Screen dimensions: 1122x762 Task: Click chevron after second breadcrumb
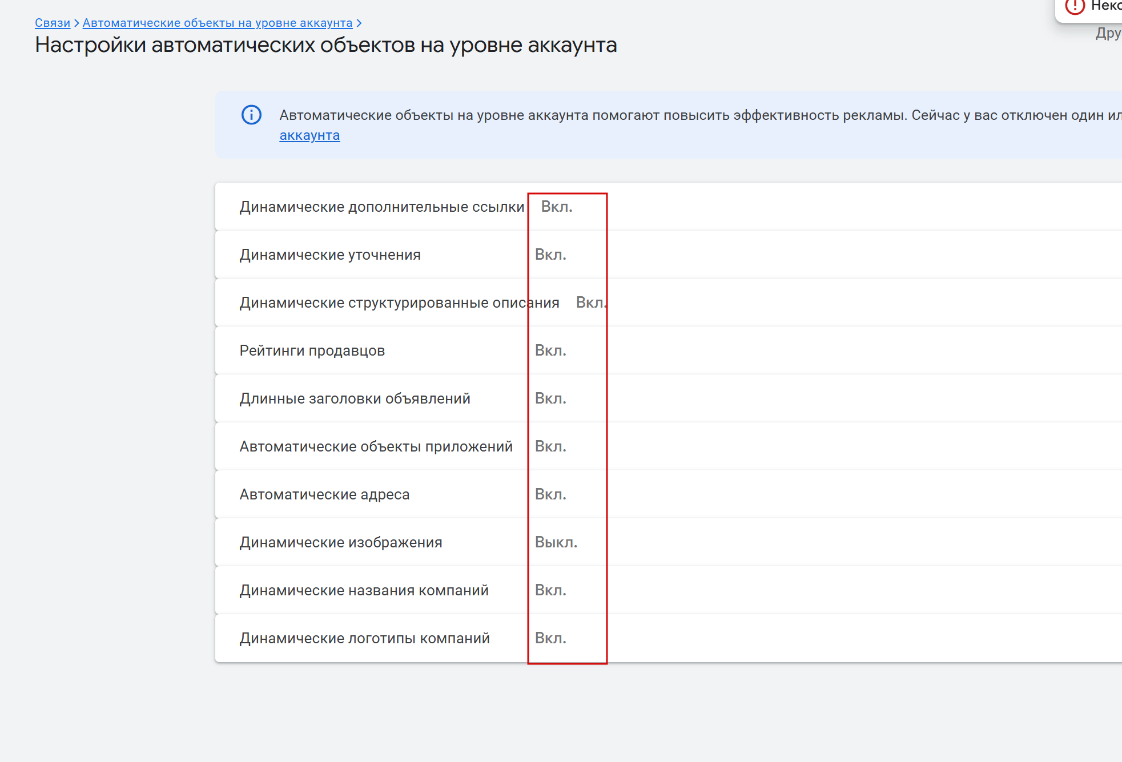359,23
